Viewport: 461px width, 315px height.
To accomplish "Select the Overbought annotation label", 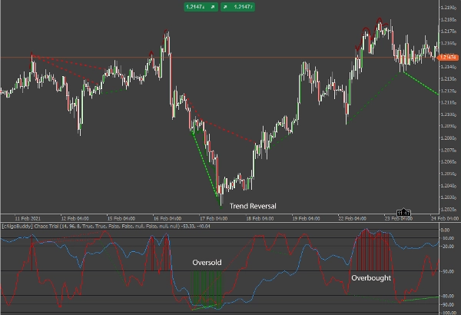I will (x=371, y=277).
